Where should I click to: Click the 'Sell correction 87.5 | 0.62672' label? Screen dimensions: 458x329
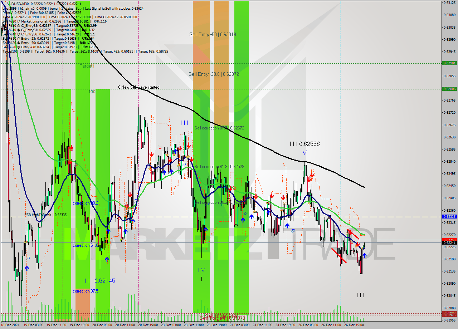click(219, 128)
